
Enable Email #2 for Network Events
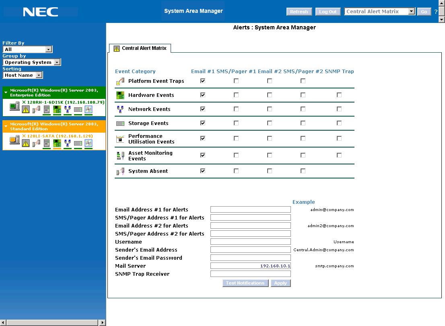pos(270,109)
